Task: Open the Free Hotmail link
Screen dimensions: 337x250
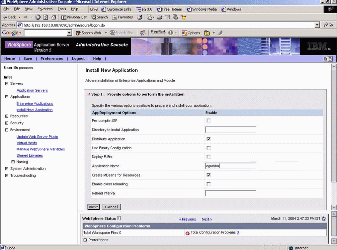Action: coord(169,9)
